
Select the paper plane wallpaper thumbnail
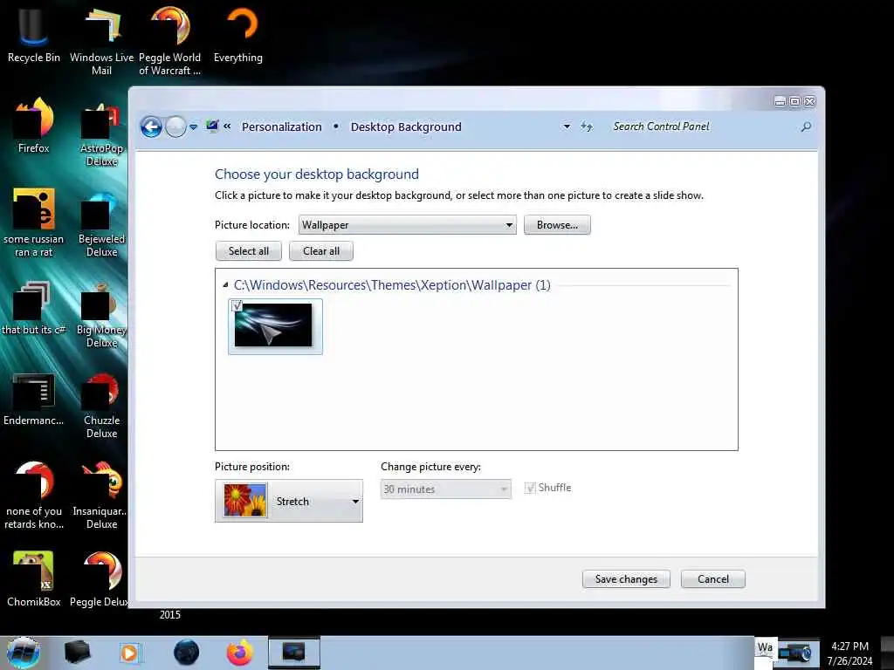point(275,326)
